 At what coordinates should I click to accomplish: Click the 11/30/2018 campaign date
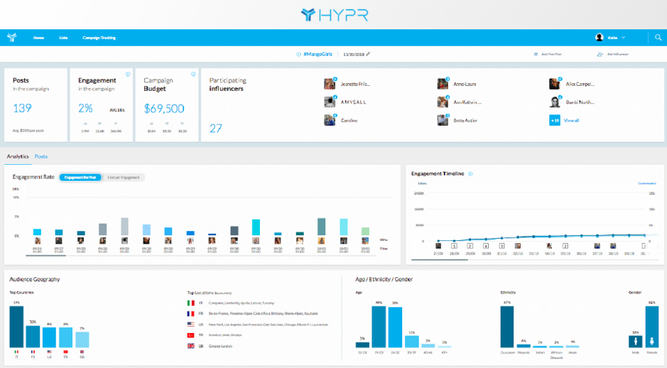pyautogui.click(x=354, y=55)
